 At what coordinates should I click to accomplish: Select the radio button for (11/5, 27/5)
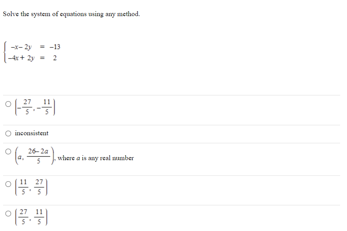[x=8, y=185]
